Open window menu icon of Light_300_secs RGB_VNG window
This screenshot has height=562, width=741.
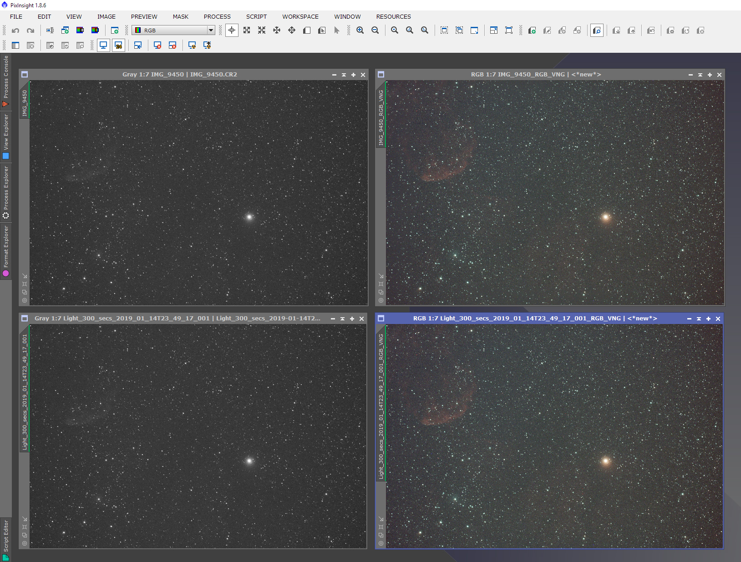tap(381, 319)
